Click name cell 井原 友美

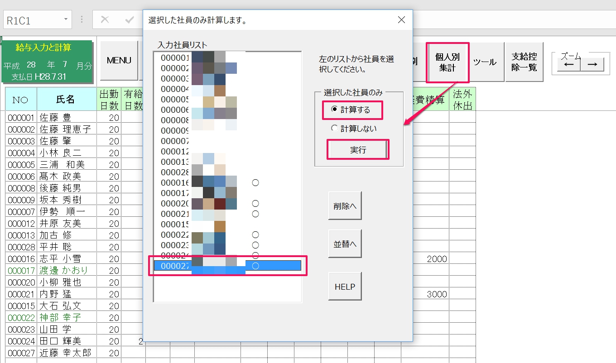67,223
